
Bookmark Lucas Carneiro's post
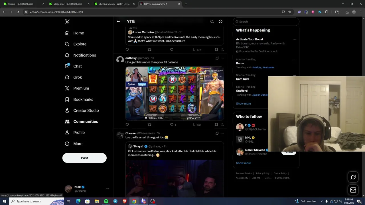click(x=216, y=50)
